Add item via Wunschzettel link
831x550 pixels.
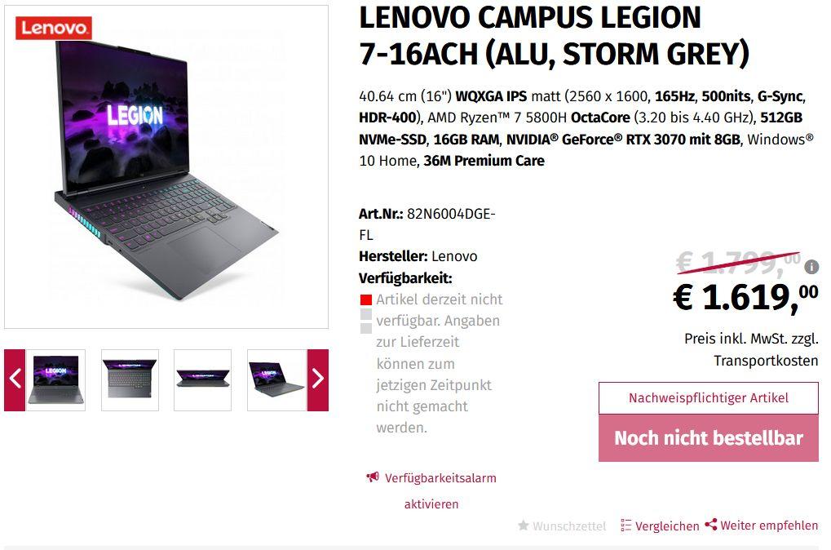[x=569, y=526]
